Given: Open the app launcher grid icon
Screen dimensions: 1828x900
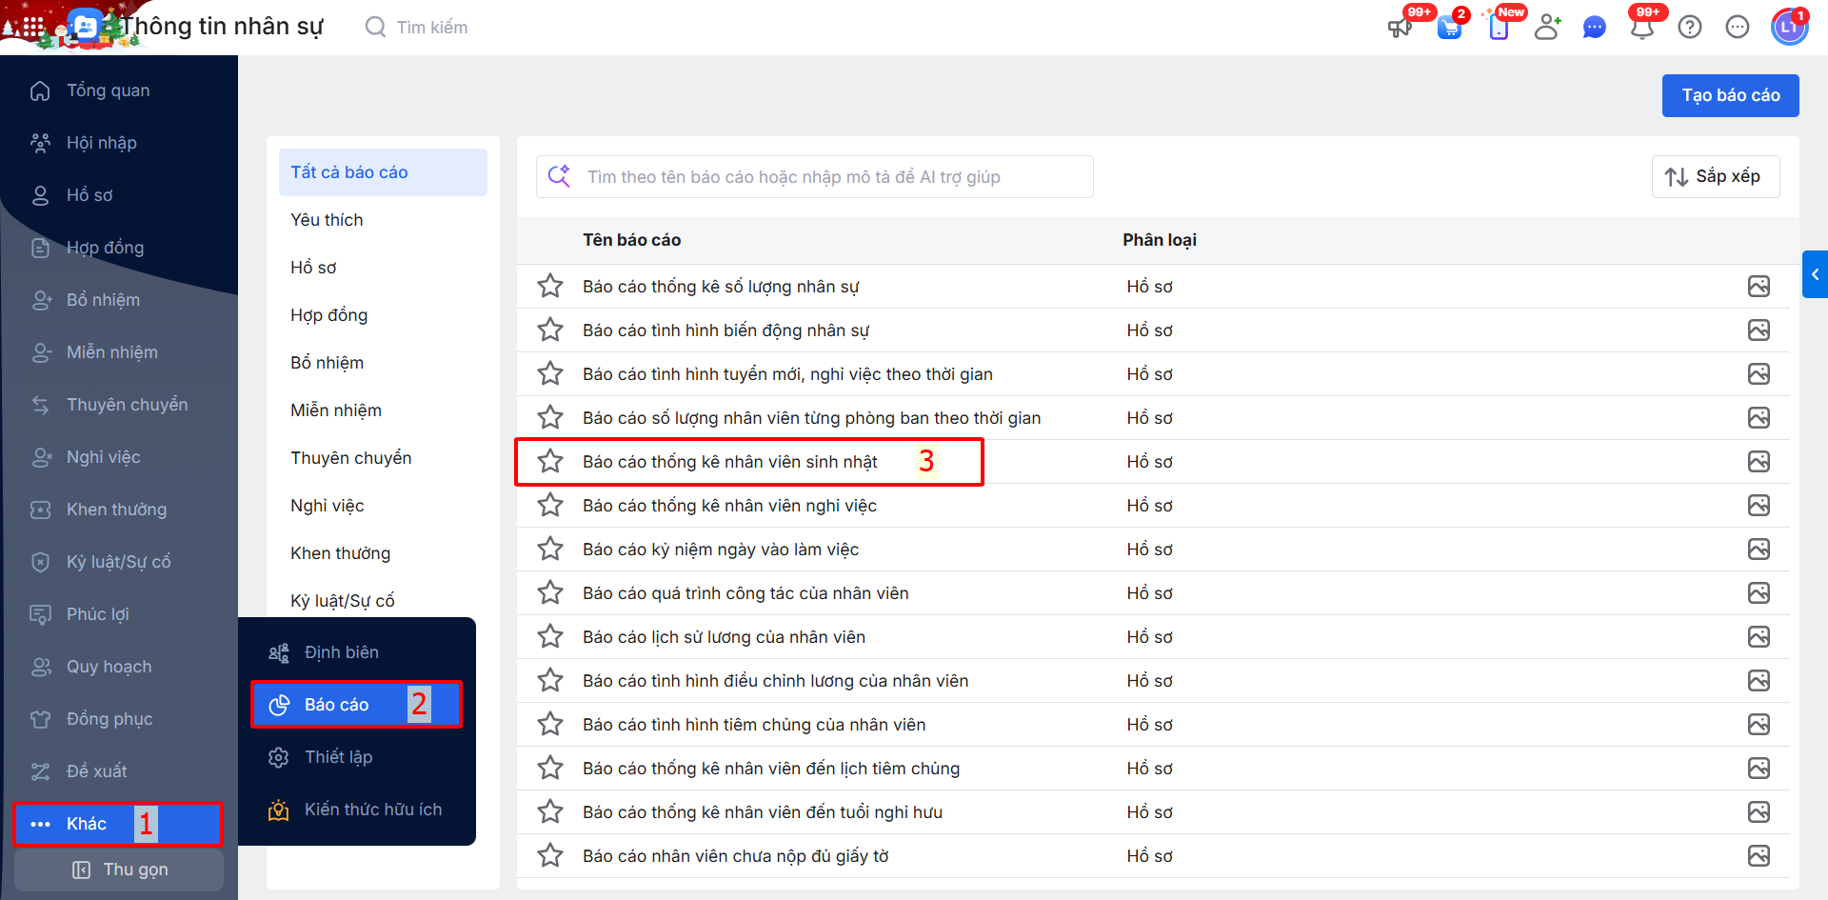Looking at the screenshot, I should click(32, 27).
